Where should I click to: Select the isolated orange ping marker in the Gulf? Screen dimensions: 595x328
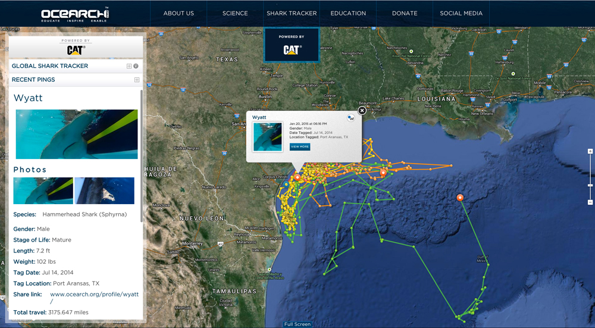point(460,198)
